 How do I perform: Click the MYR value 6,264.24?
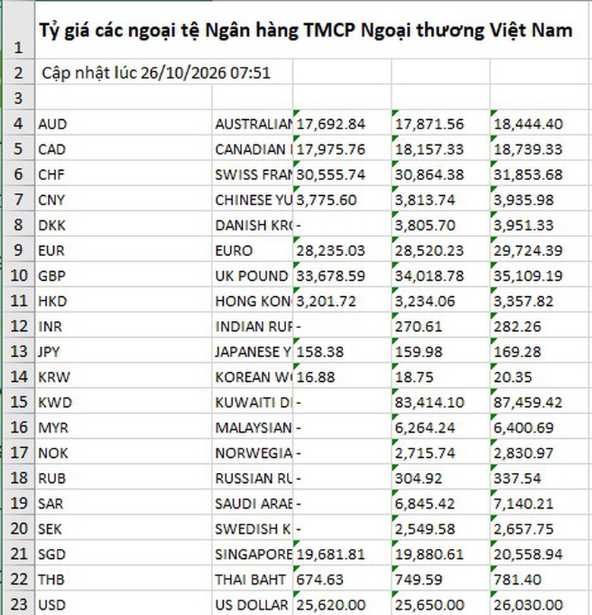click(x=441, y=427)
